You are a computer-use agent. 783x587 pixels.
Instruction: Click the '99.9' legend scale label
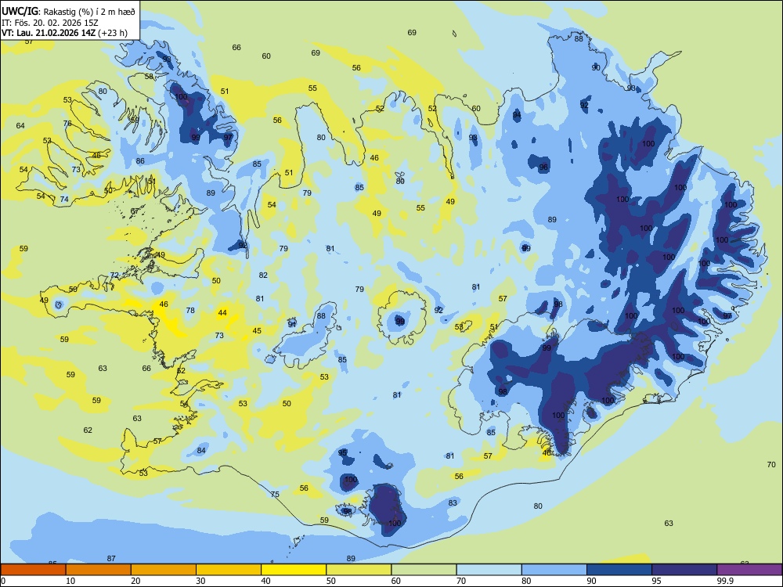pyautogui.click(x=724, y=581)
